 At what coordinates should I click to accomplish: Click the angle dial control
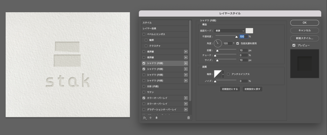[x=218, y=43]
